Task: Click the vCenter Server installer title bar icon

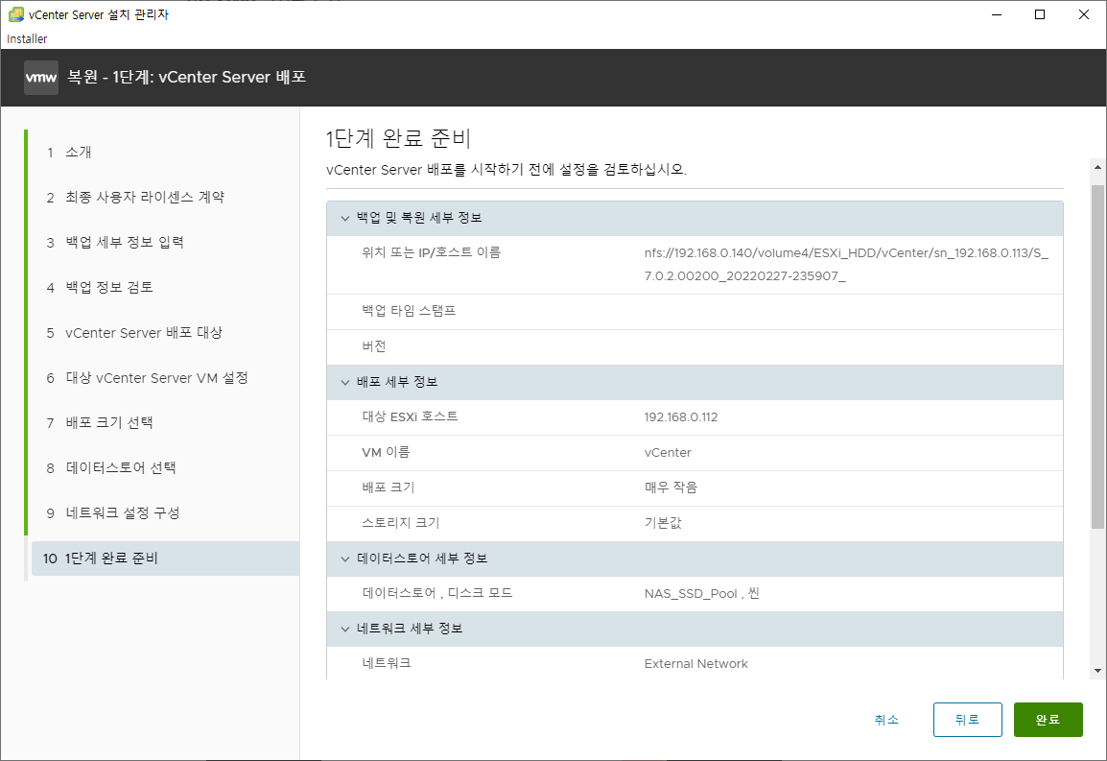Action: click(15, 14)
